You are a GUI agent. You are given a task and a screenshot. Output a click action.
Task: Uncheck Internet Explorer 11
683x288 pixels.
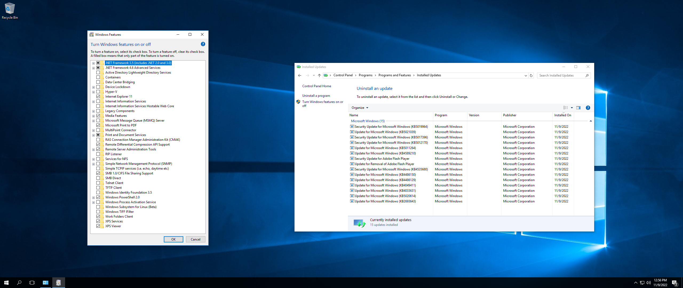(98, 97)
